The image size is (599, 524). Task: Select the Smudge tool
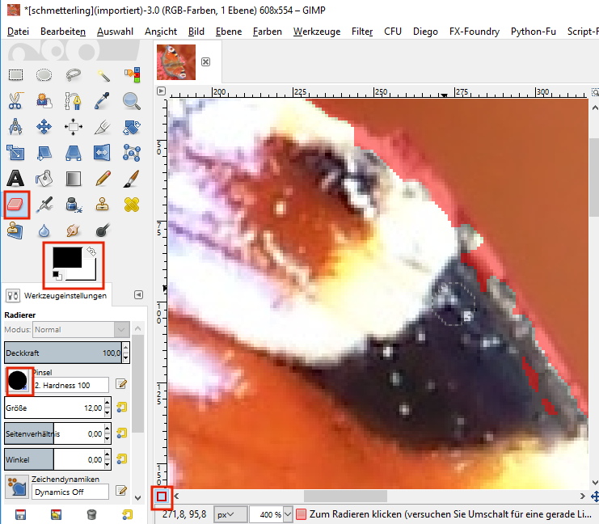74,230
